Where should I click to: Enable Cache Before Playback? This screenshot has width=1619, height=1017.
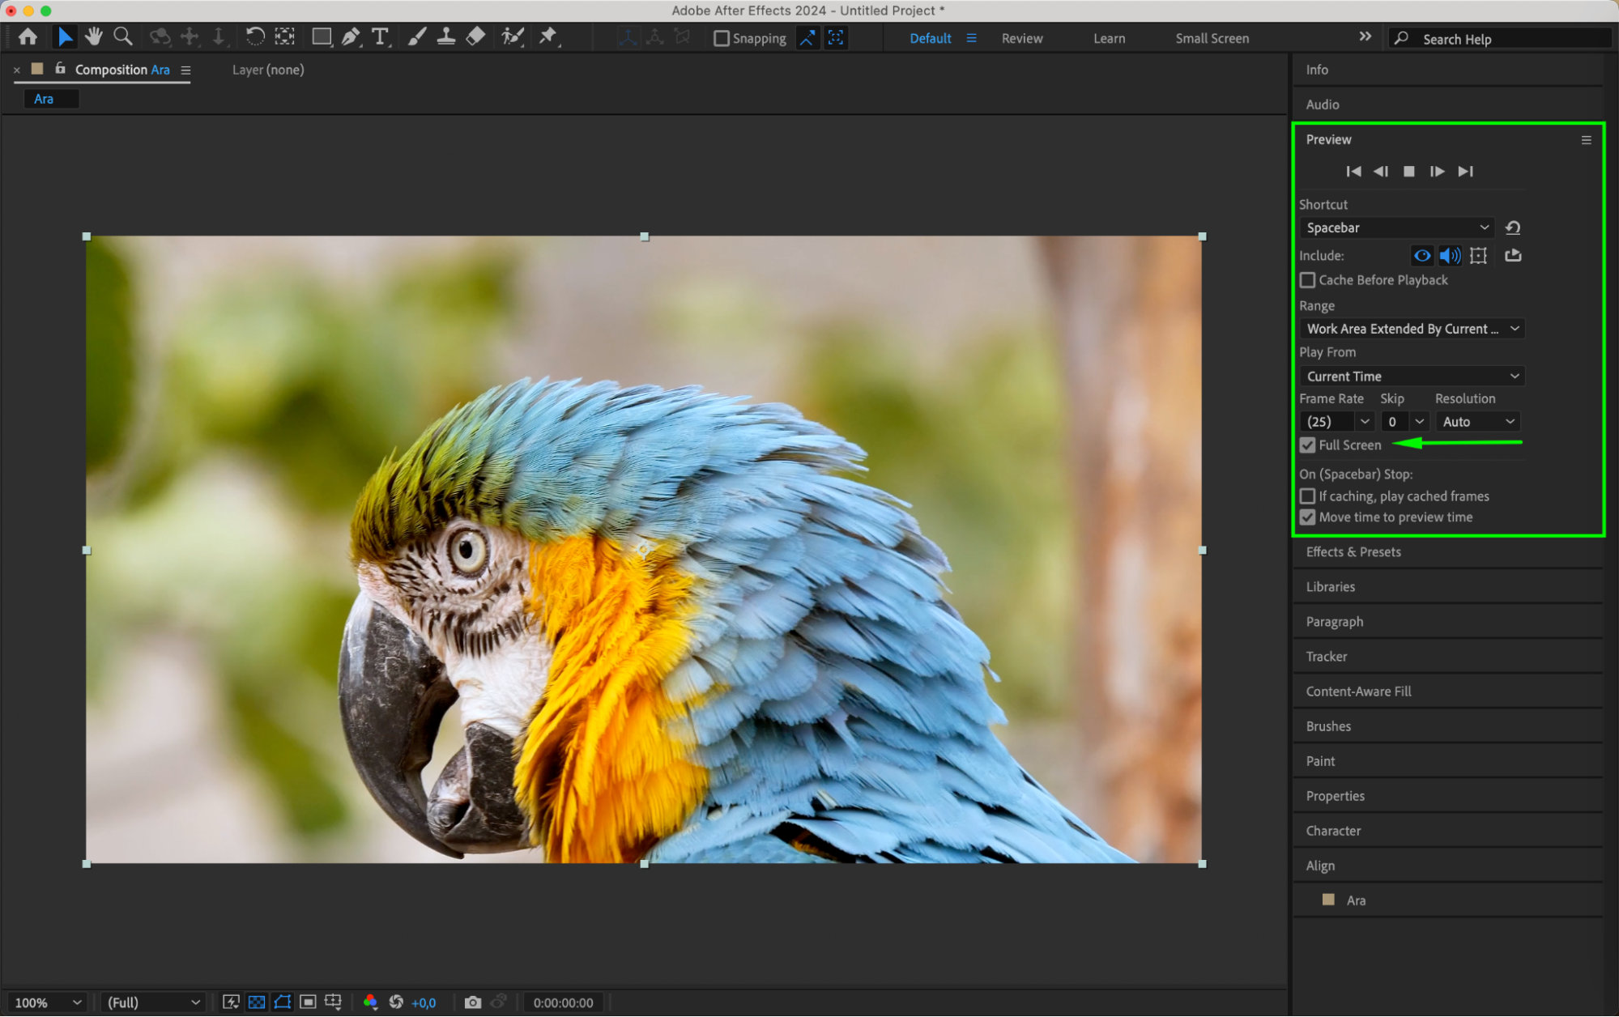click(x=1307, y=280)
